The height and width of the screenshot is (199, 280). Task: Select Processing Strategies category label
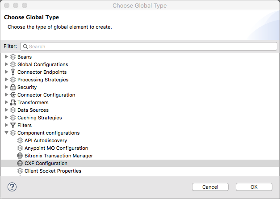[x=43, y=80]
